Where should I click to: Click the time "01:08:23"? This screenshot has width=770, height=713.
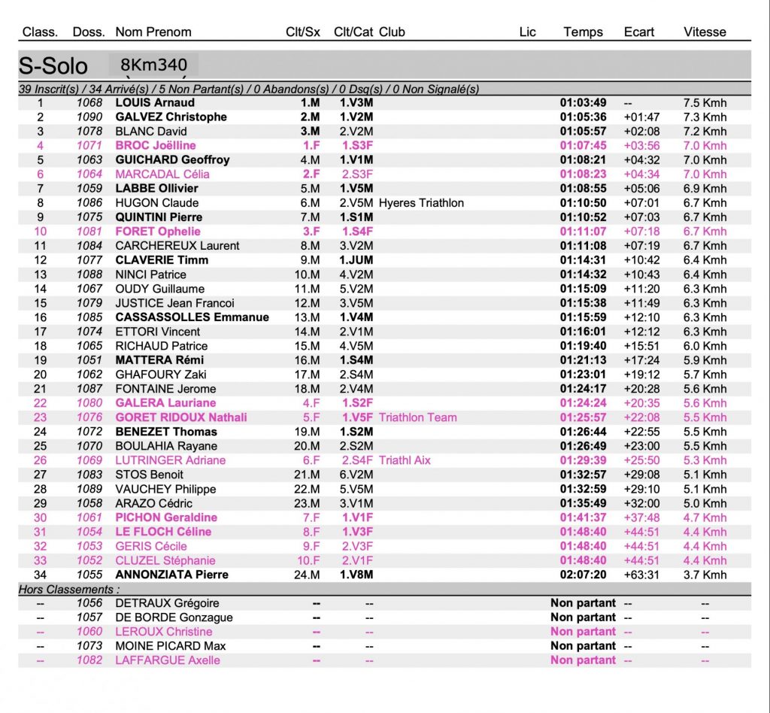583,174
